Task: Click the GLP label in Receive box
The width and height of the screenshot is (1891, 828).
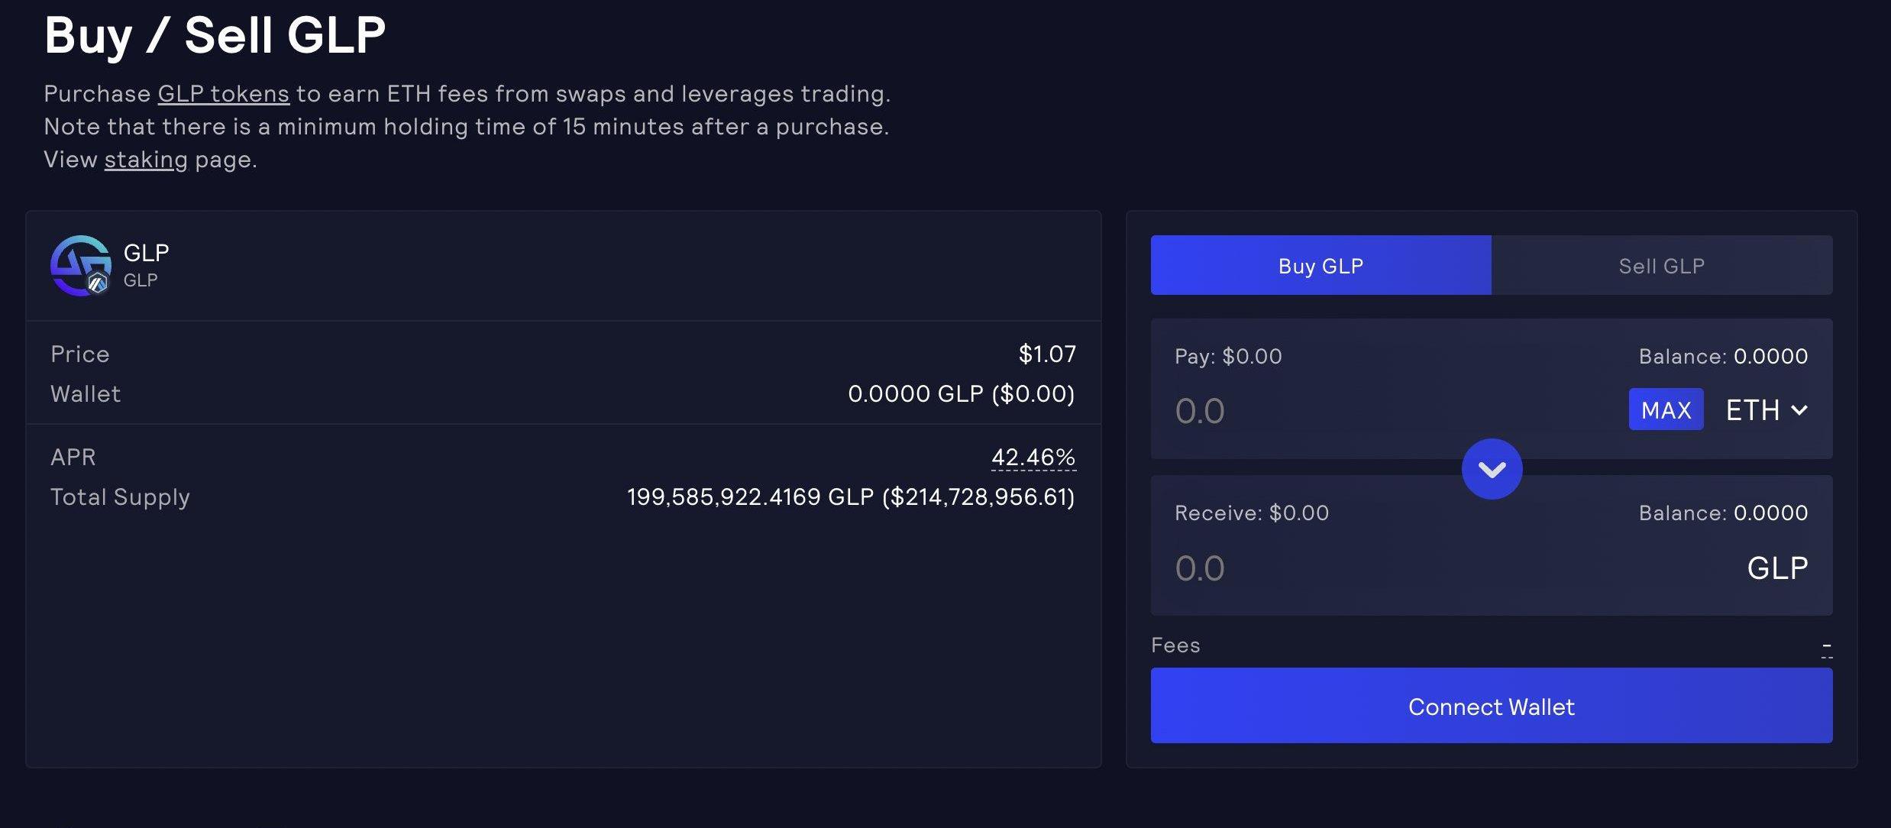Action: pos(1777,568)
